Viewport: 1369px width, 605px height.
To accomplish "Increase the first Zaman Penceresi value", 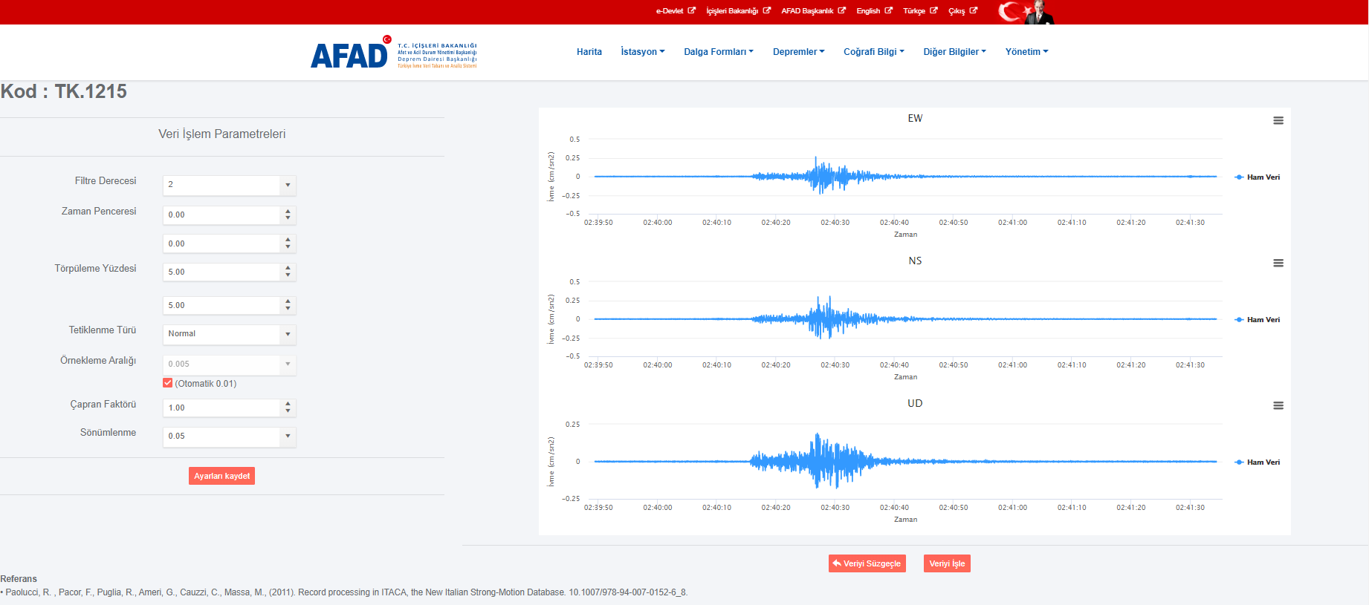I will tap(288, 211).
